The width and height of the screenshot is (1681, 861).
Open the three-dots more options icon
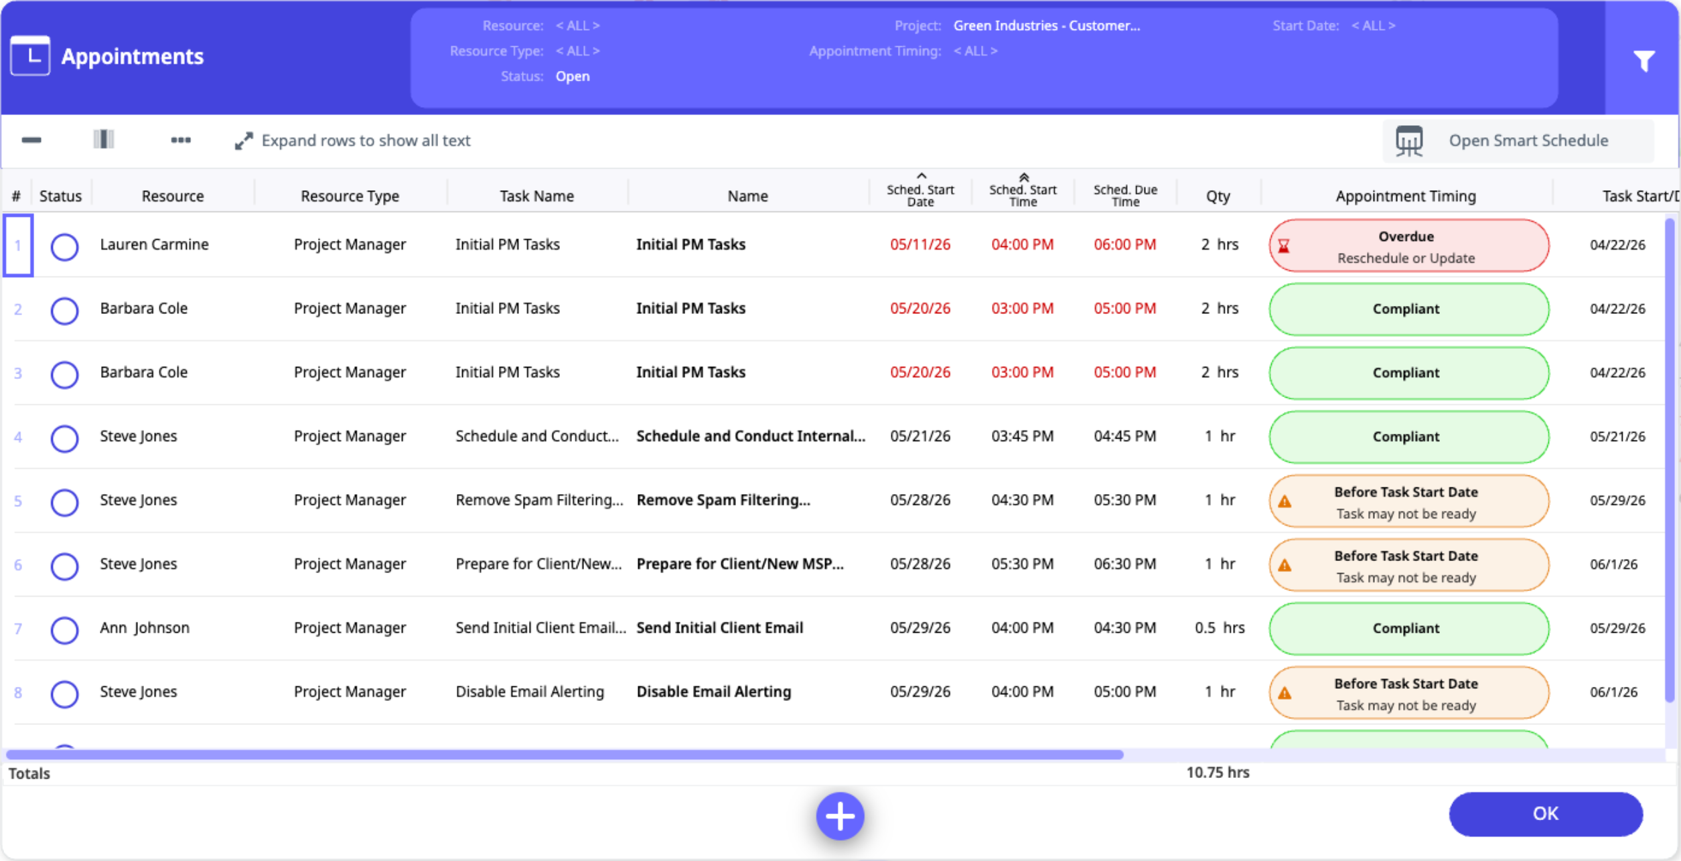181,140
